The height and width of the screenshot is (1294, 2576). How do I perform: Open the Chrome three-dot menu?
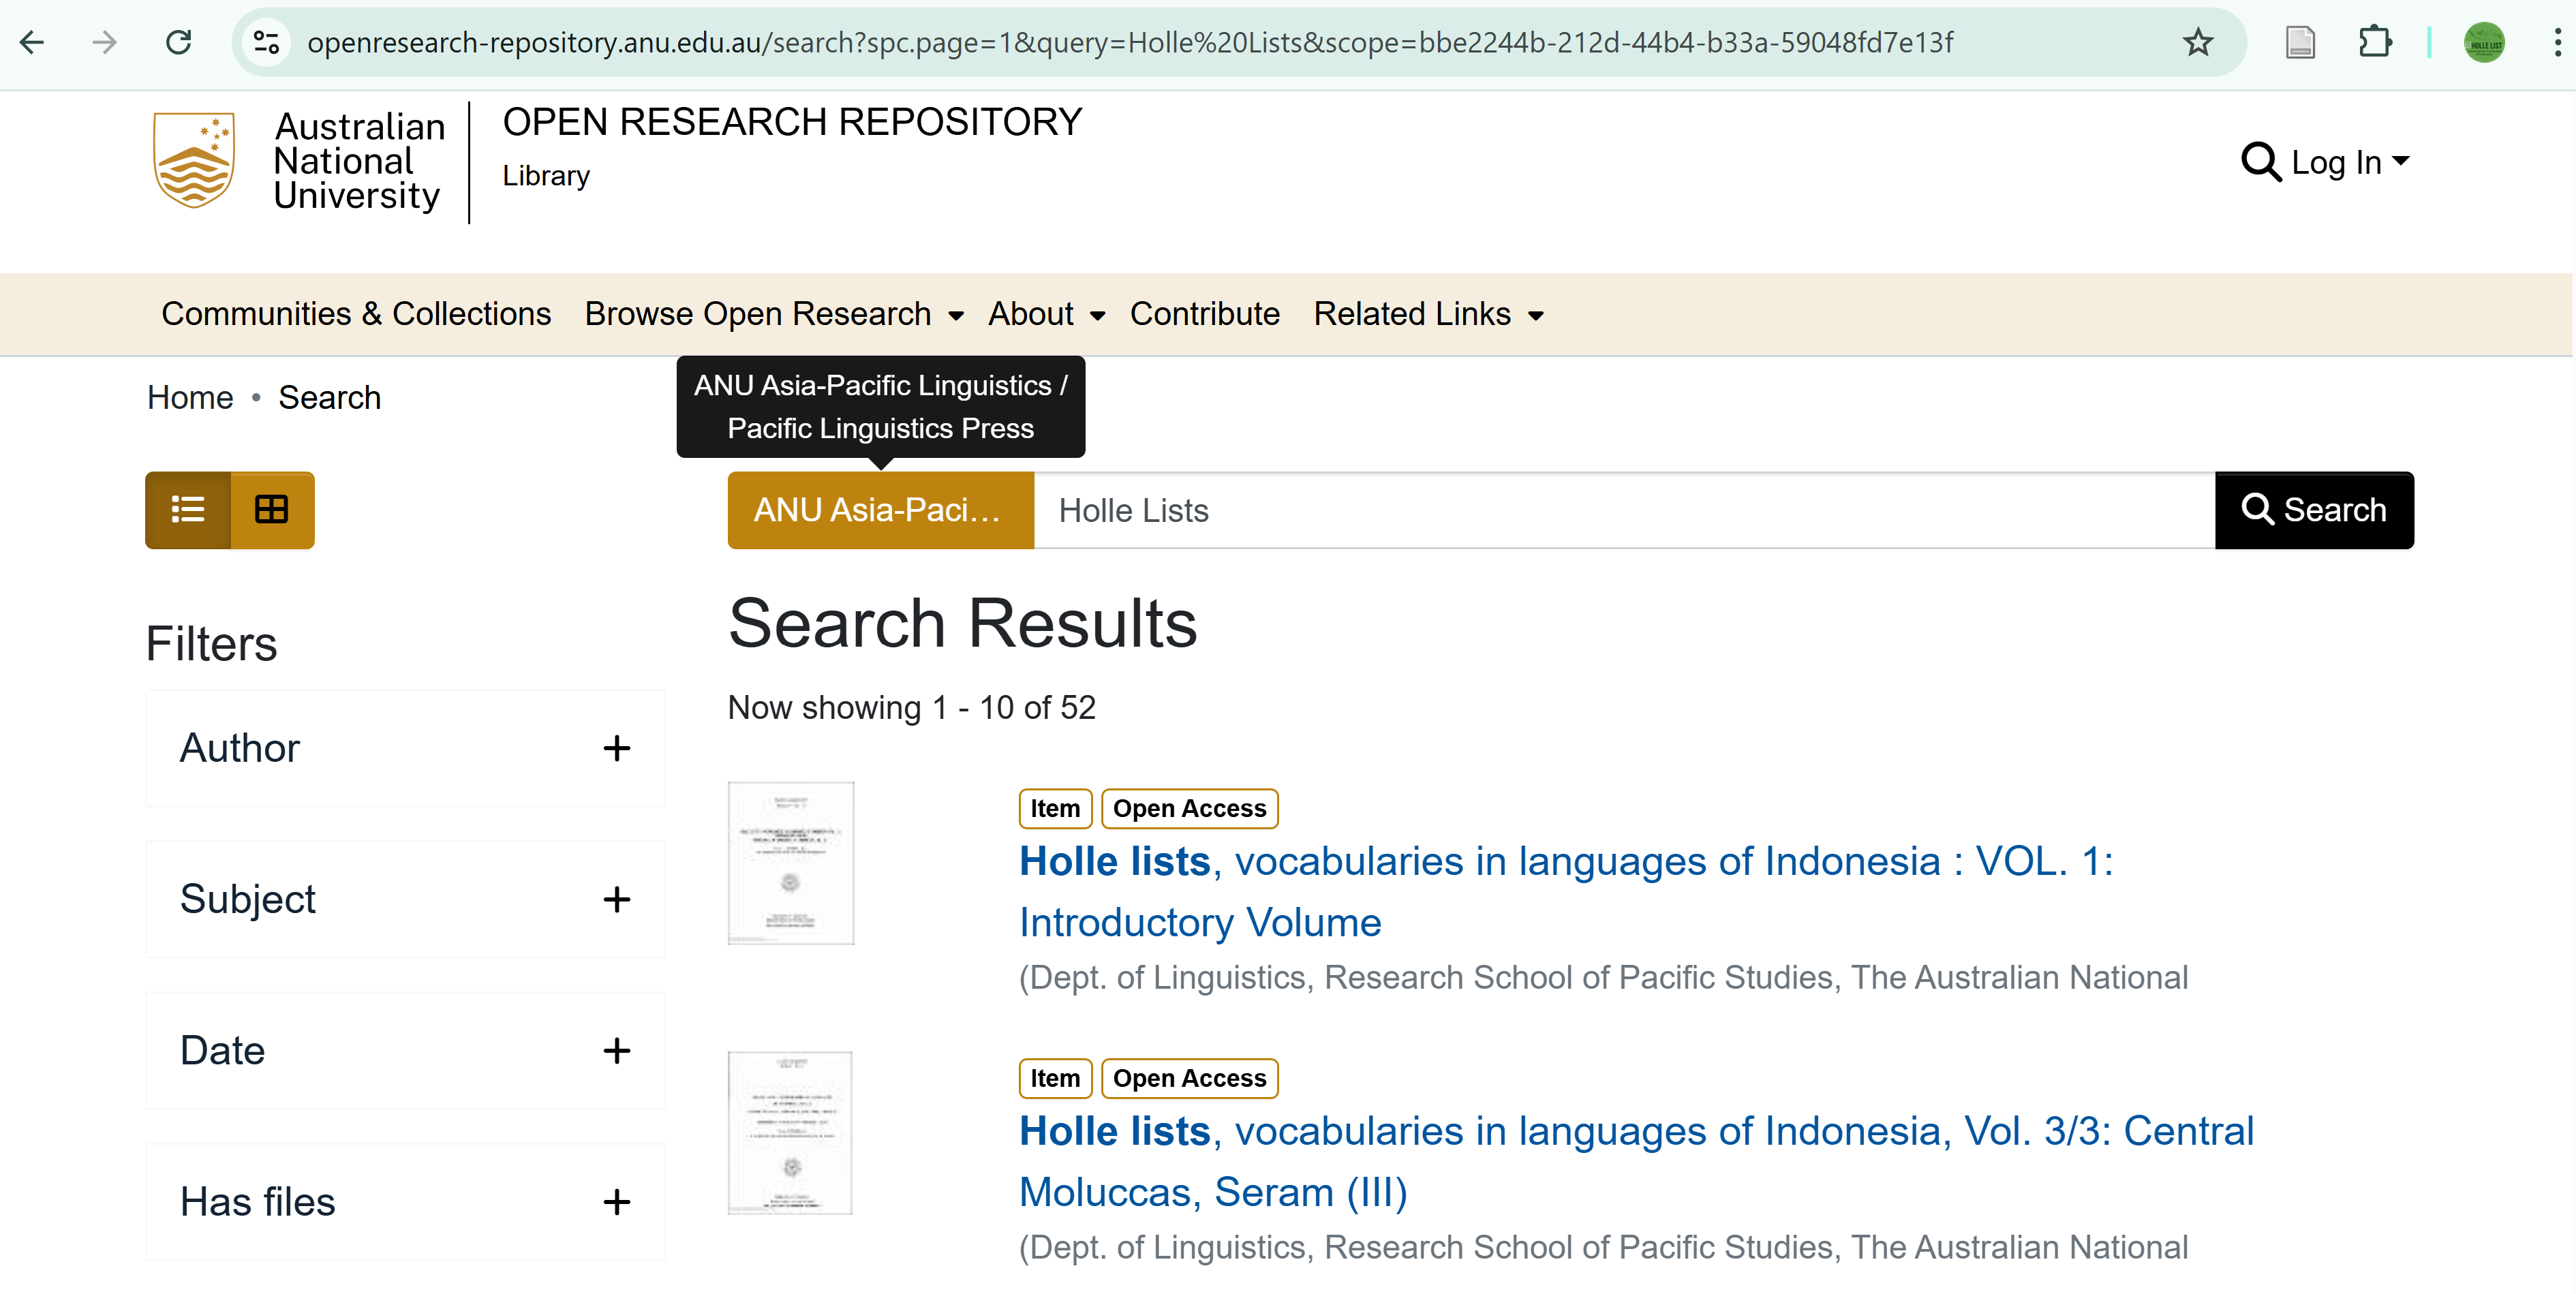pyautogui.click(x=2556, y=42)
